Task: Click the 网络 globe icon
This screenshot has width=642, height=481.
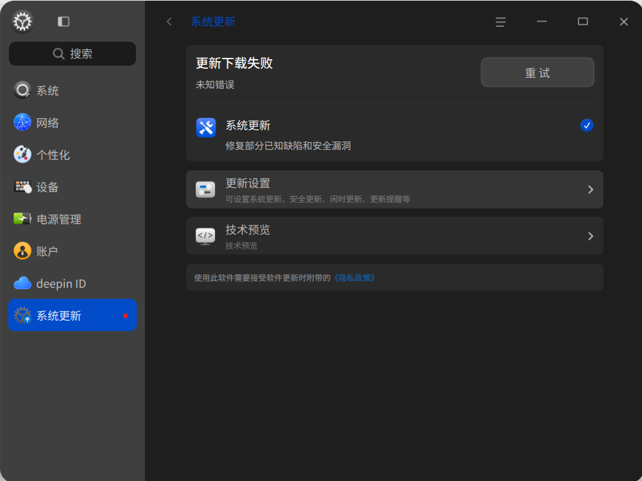Action: (x=23, y=122)
